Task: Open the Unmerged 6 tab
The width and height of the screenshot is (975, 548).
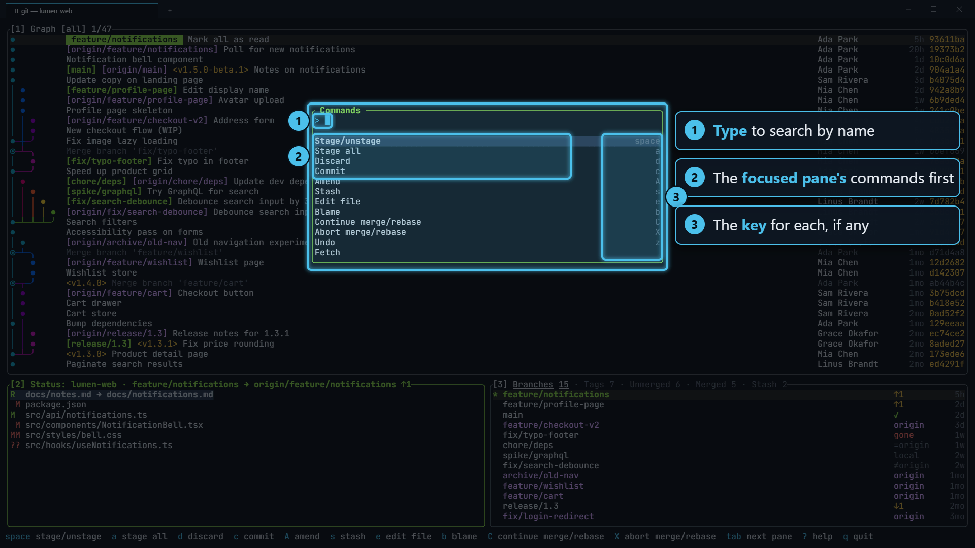Action: coord(655,385)
